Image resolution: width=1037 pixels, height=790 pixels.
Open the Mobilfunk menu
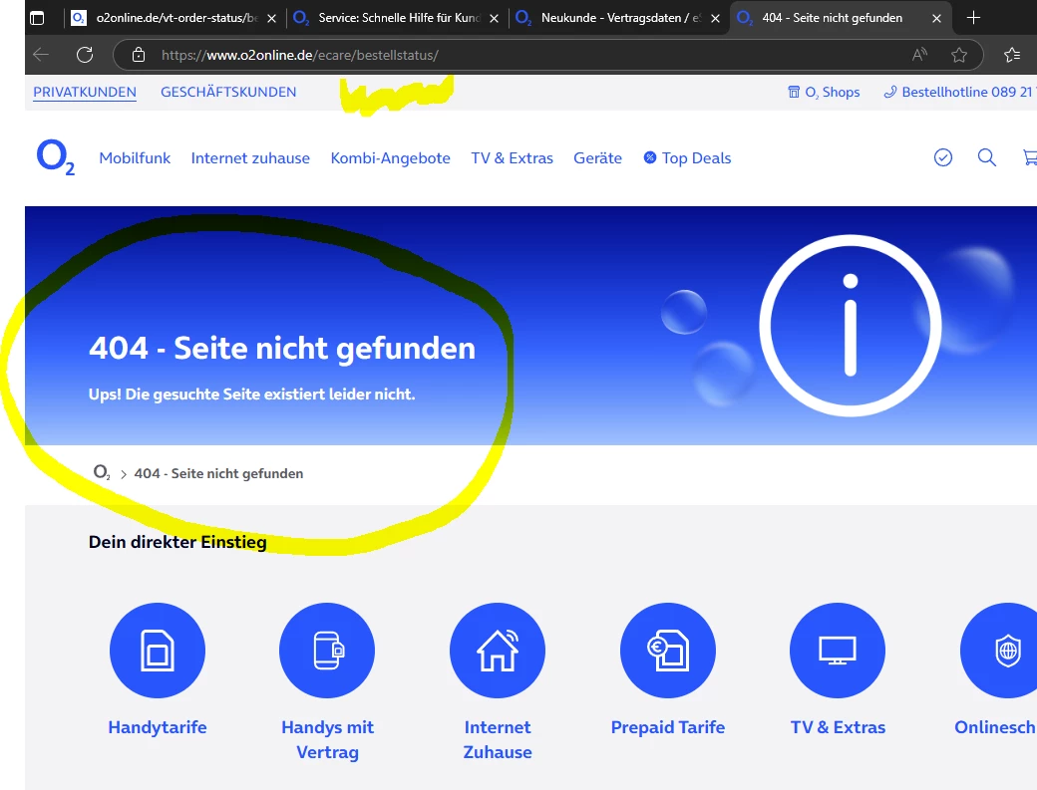point(135,157)
